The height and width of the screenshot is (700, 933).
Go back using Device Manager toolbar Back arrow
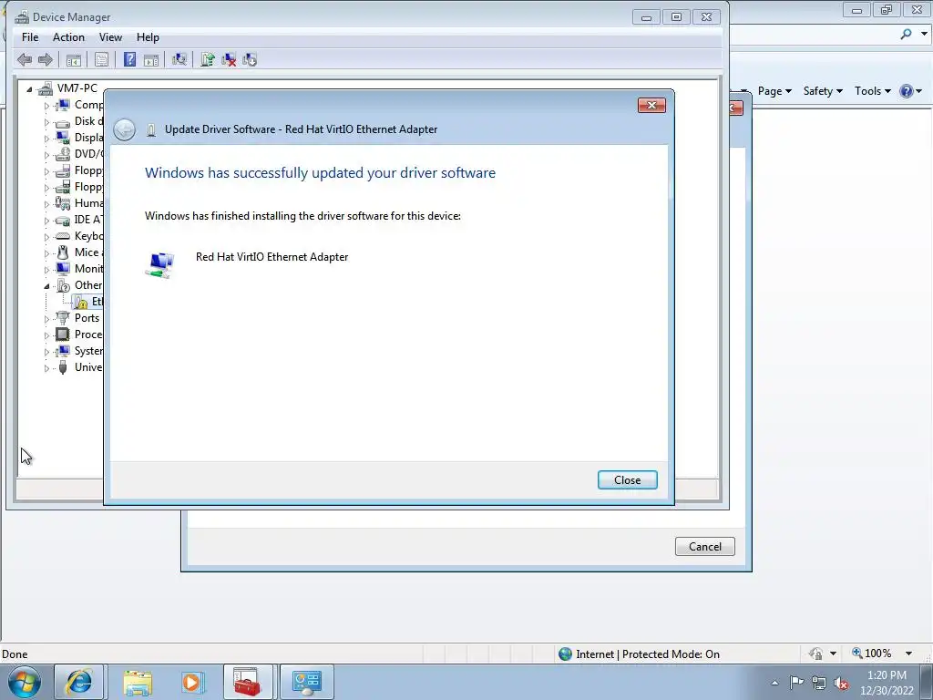(25, 59)
